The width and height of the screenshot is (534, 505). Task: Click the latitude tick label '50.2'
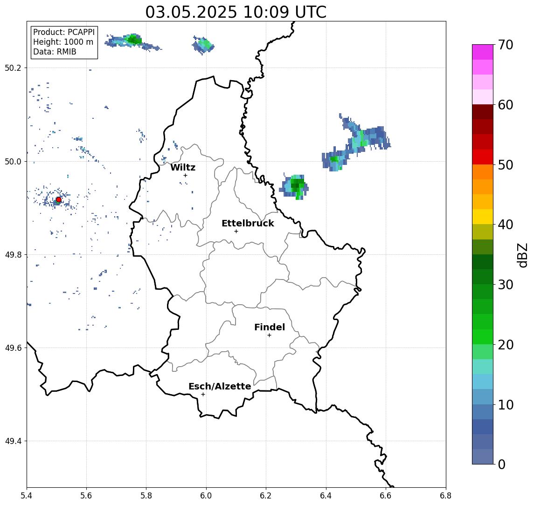tap(13, 68)
